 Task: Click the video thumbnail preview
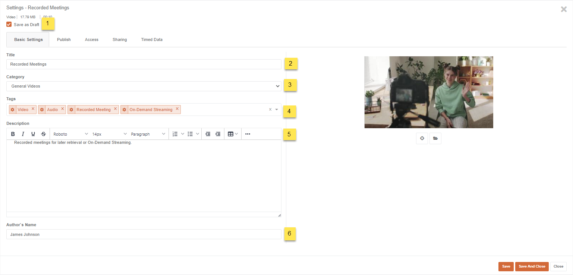(429, 92)
